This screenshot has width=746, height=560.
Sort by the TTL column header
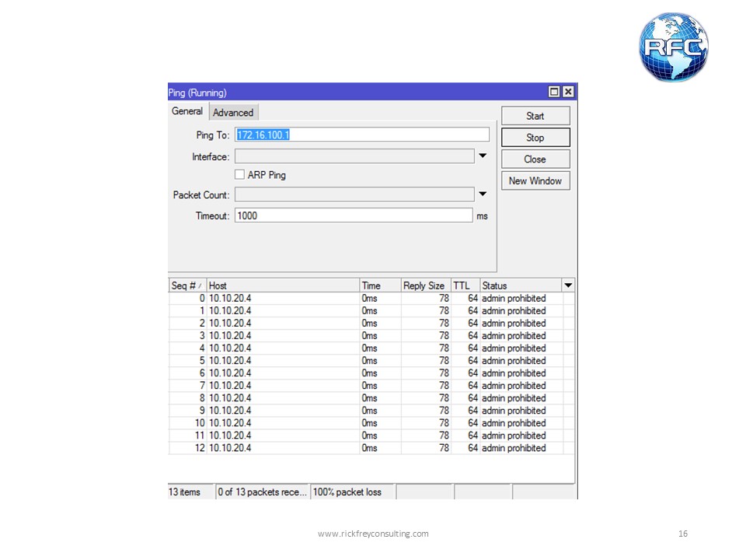(x=465, y=285)
